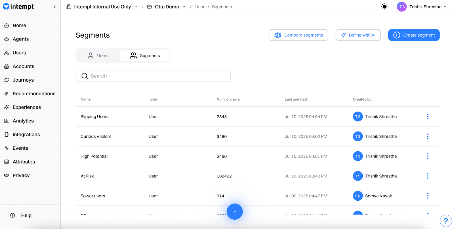The image size is (454, 229).
Task: Click the Type column header
Action: pyautogui.click(x=153, y=99)
